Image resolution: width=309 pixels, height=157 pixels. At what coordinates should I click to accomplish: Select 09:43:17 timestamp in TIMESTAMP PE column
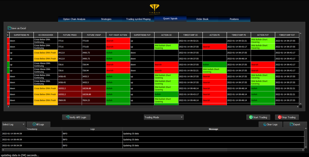coord(239,47)
